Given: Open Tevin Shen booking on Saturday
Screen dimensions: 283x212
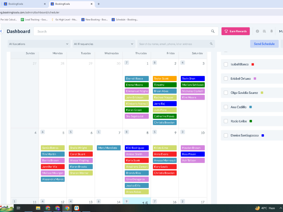Looking at the screenshot, I should tap(192, 78).
